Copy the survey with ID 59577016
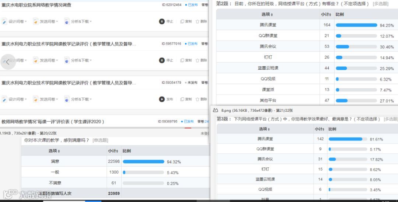This screenshot has height=202, width=398. pyautogui.click(x=186, y=60)
